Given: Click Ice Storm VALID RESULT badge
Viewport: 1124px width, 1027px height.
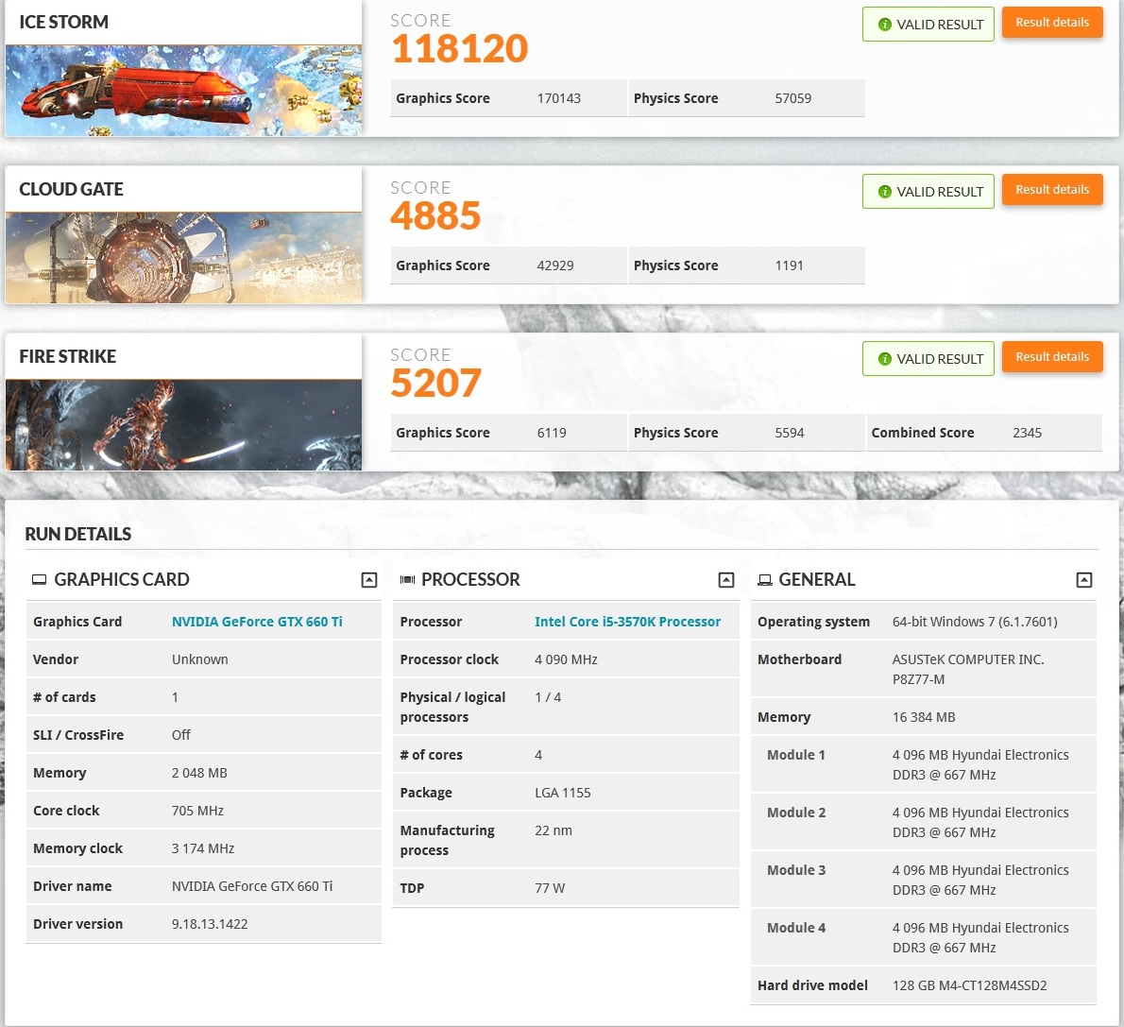Looking at the screenshot, I should point(928,25).
